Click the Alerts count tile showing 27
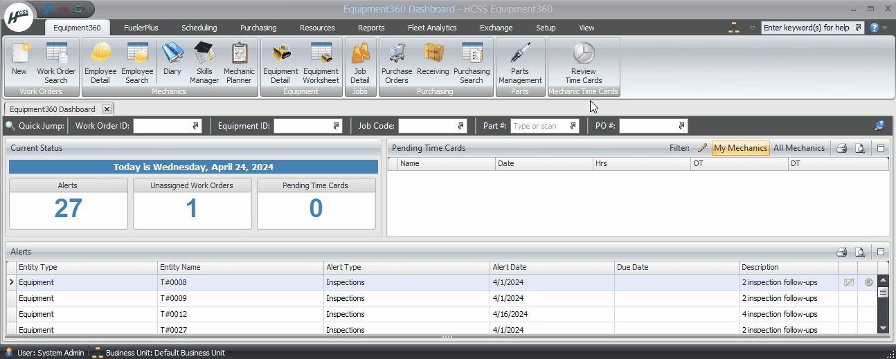Viewport: 896px width, 359px height. tap(68, 209)
